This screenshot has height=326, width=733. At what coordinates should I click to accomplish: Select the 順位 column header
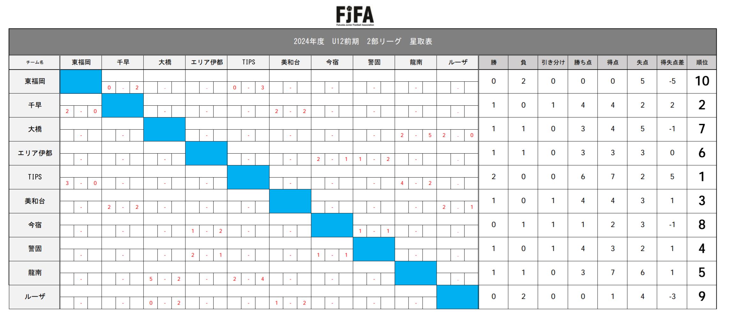tap(702, 62)
